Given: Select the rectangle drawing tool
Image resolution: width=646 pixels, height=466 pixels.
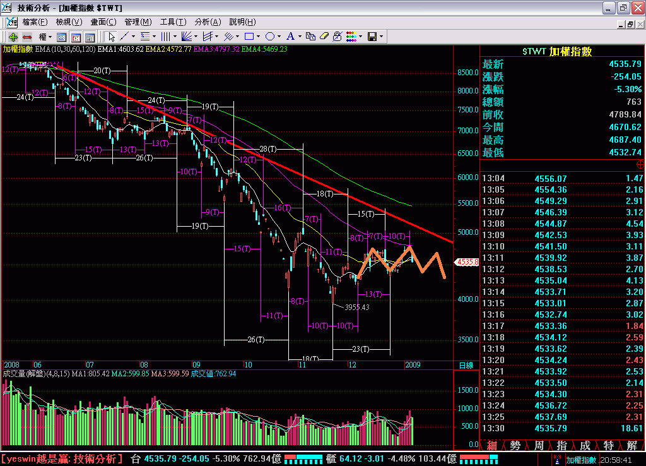Looking at the screenshot, I should click(249, 37).
